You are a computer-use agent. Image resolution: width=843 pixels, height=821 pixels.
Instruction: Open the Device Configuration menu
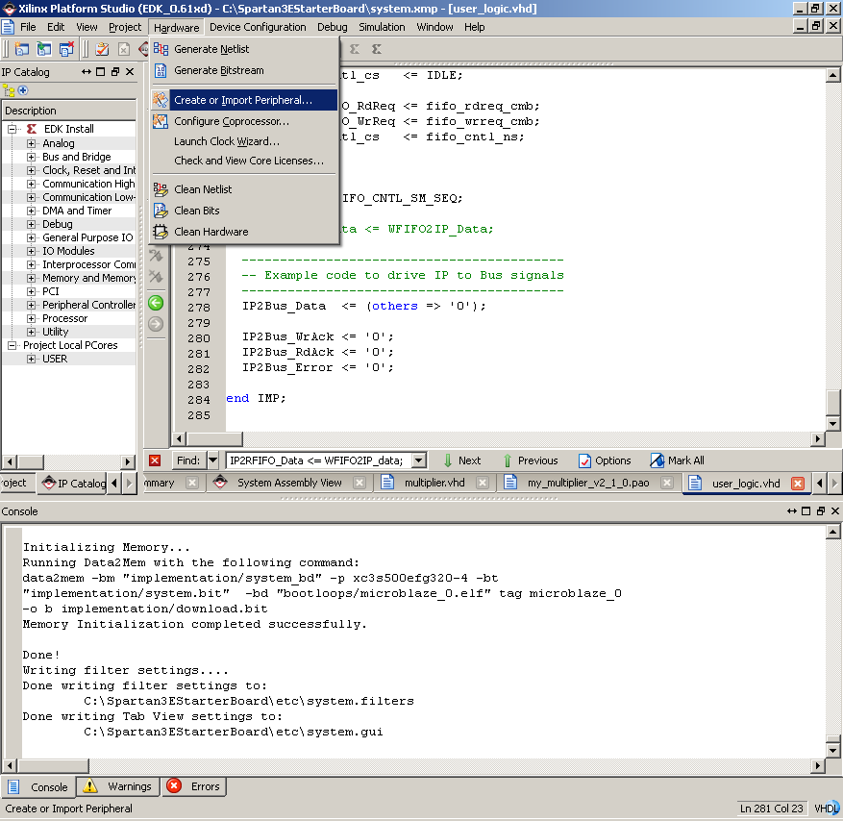click(258, 27)
